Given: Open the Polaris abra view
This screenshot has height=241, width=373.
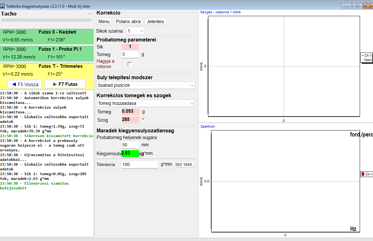Looking at the screenshot, I should [x=128, y=22].
